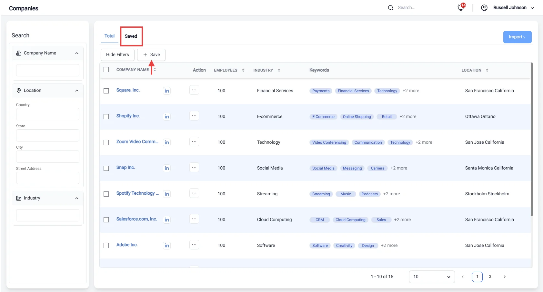543x292 pixels.
Task: Sort by Industry column arrows
Action: (279, 70)
